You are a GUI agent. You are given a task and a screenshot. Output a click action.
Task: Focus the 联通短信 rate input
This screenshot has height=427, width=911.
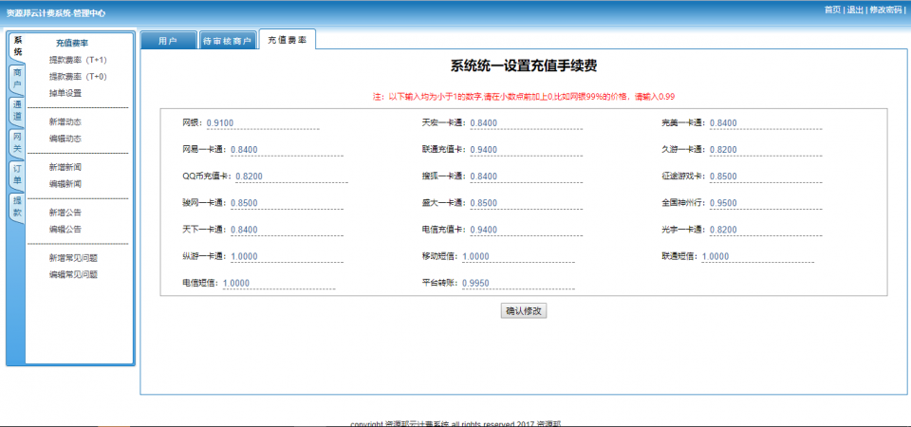(757, 257)
